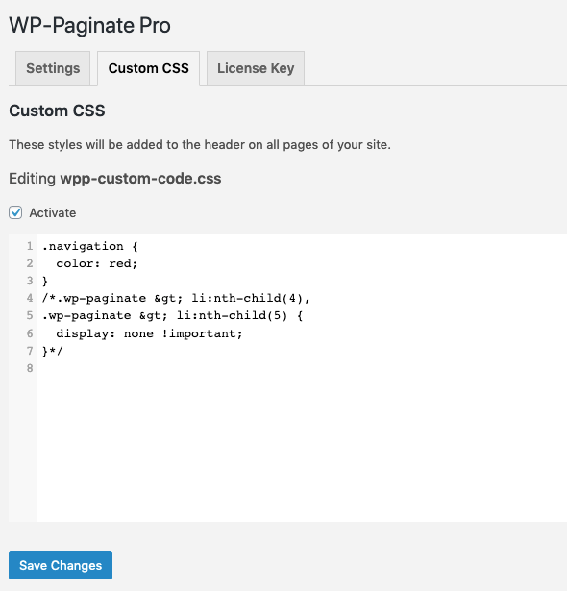Image resolution: width=567 pixels, height=591 pixels.
Task: Open the License Key tab
Action: point(256,68)
